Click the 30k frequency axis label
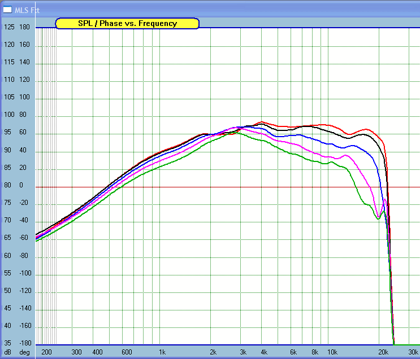This screenshot has width=420, height=359. pos(413,352)
